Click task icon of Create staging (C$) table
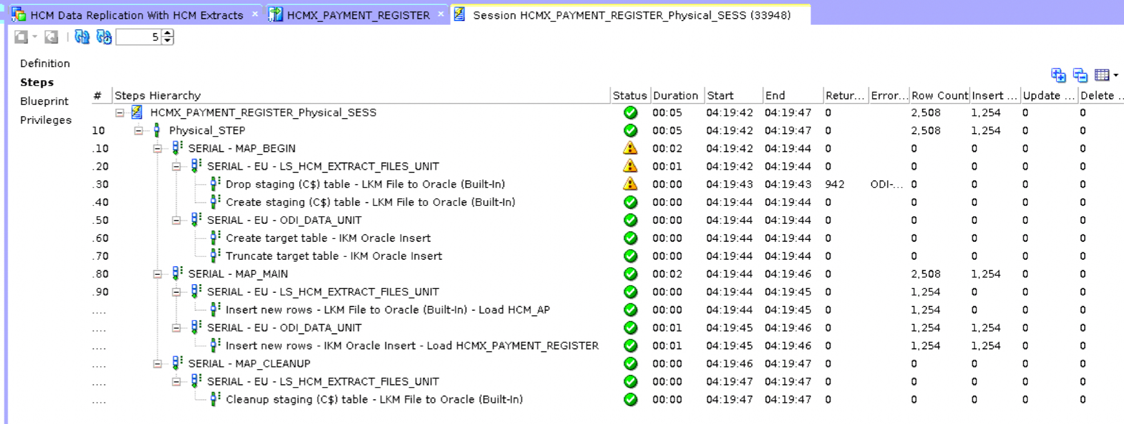 pos(215,201)
